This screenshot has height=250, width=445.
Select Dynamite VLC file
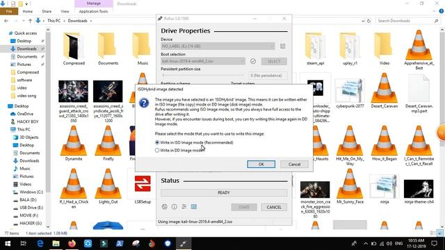click(74, 141)
